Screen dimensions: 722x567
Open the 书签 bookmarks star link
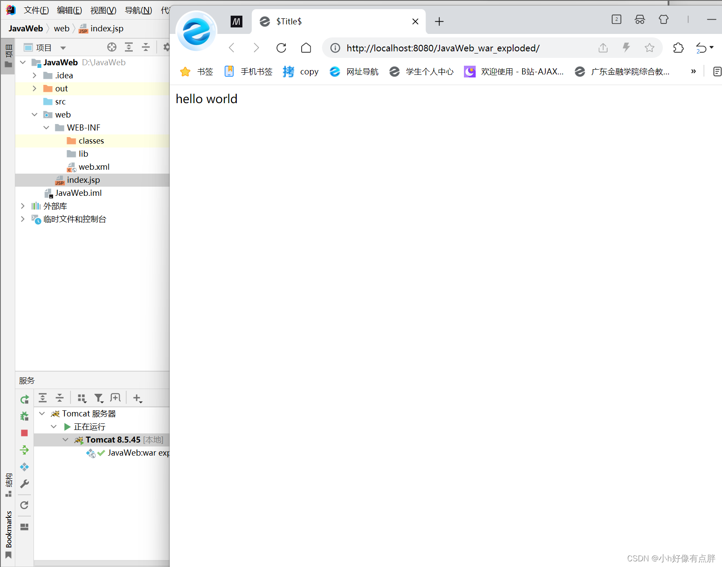click(x=197, y=71)
